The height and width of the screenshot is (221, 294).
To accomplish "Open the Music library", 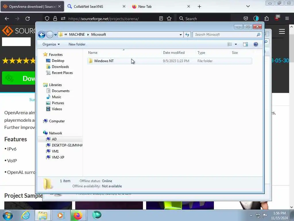I will pos(57,97).
